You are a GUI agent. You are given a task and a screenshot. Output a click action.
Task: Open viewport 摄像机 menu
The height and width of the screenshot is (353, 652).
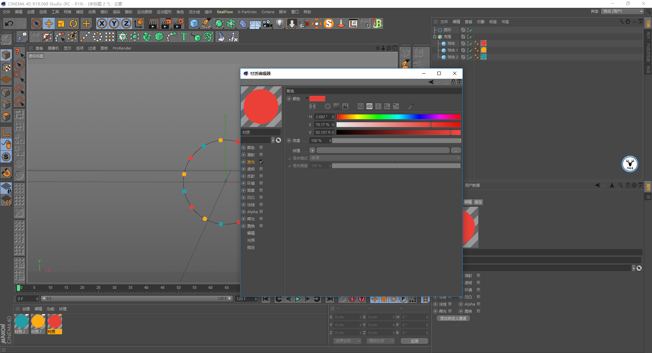click(53, 48)
